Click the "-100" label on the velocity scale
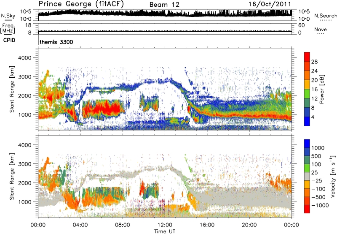 [x=318, y=189]
